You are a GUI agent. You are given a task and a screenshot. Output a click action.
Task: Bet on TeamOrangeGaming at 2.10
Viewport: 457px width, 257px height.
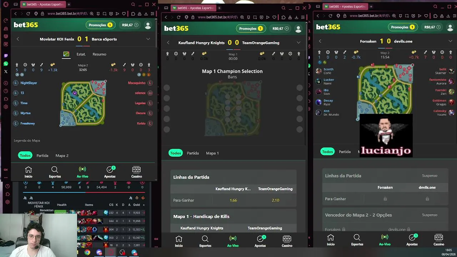click(x=275, y=200)
